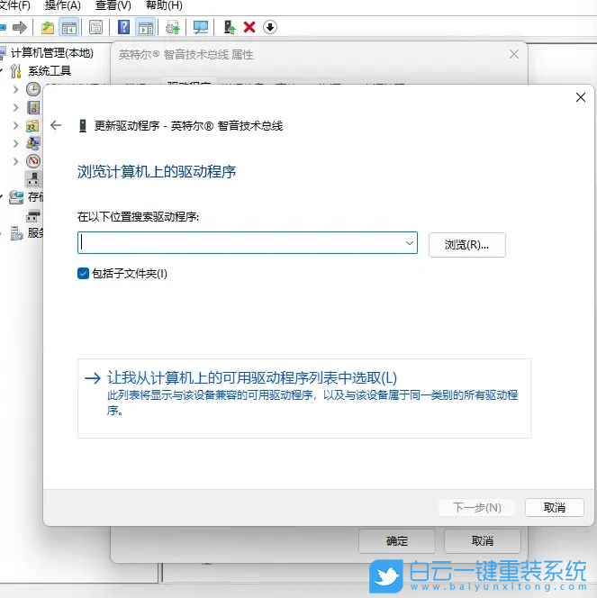Click the red X uninstall device icon
The width and height of the screenshot is (597, 598).
pos(249,27)
